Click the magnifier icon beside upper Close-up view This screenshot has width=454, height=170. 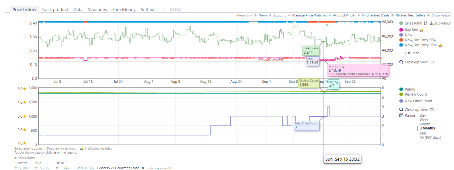click(x=401, y=62)
